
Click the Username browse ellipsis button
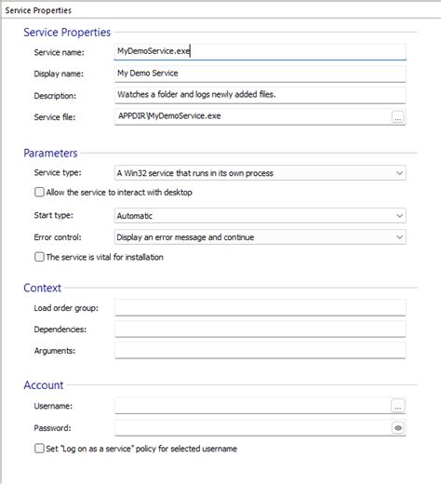397,406
